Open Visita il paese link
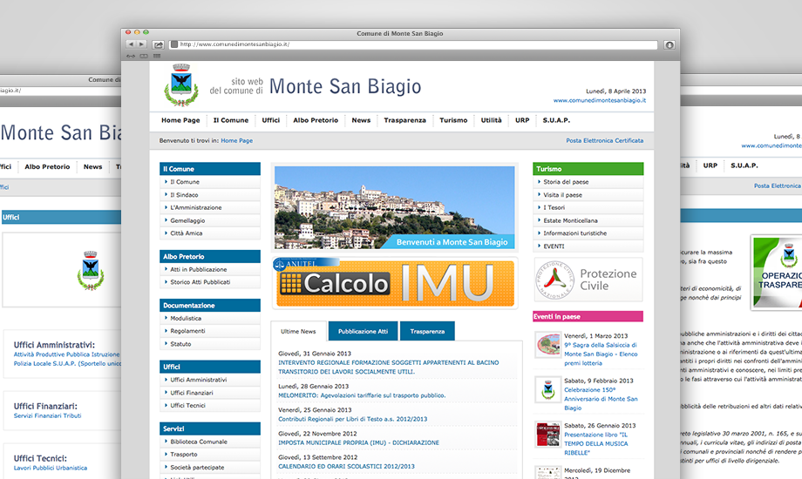Viewport: 802px width, 479px height. [562, 195]
